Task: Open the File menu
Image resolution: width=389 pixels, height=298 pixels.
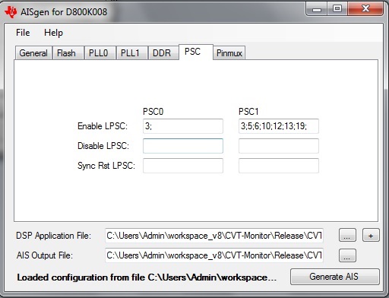Action: point(23,33)
